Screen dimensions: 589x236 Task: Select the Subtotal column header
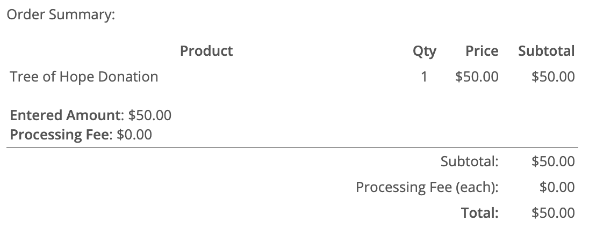pyautogui.click(x=546, y=51)
